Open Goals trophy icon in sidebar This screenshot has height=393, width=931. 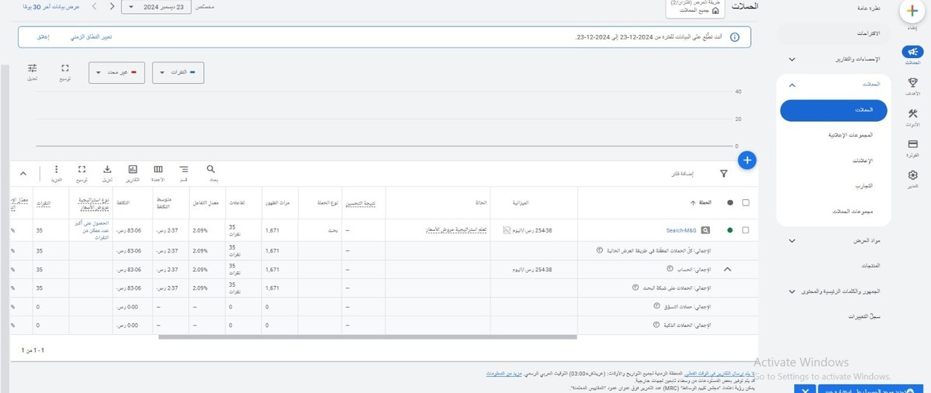pyautogui.click(x=912, y=82)
